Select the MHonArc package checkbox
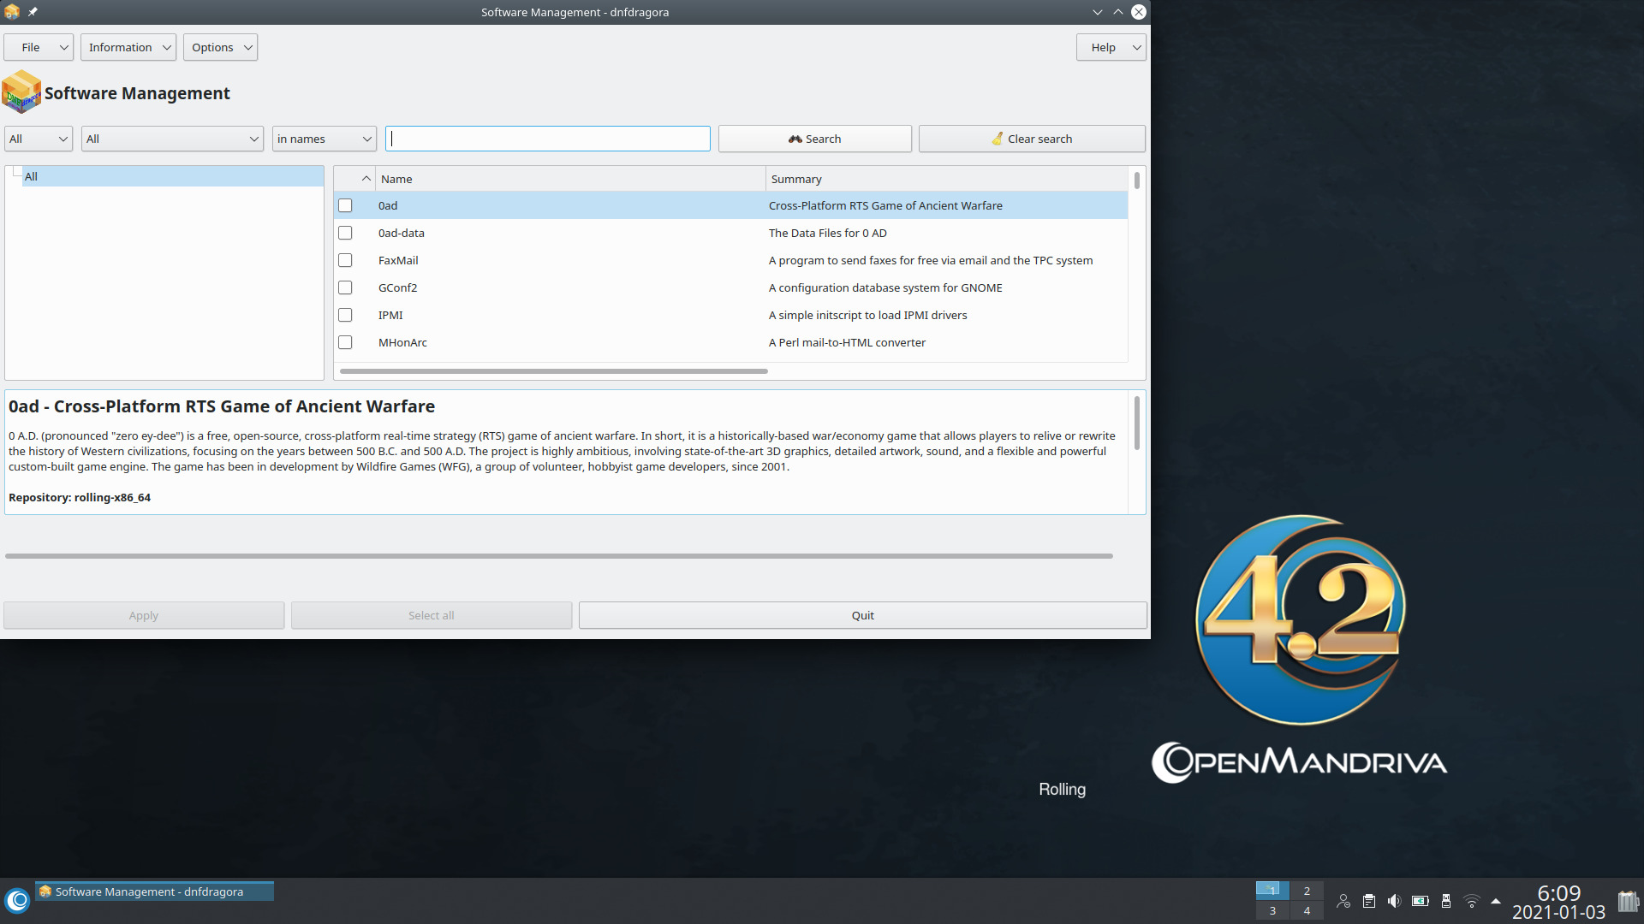The image size is (1644, 924). tap(345, 342)
